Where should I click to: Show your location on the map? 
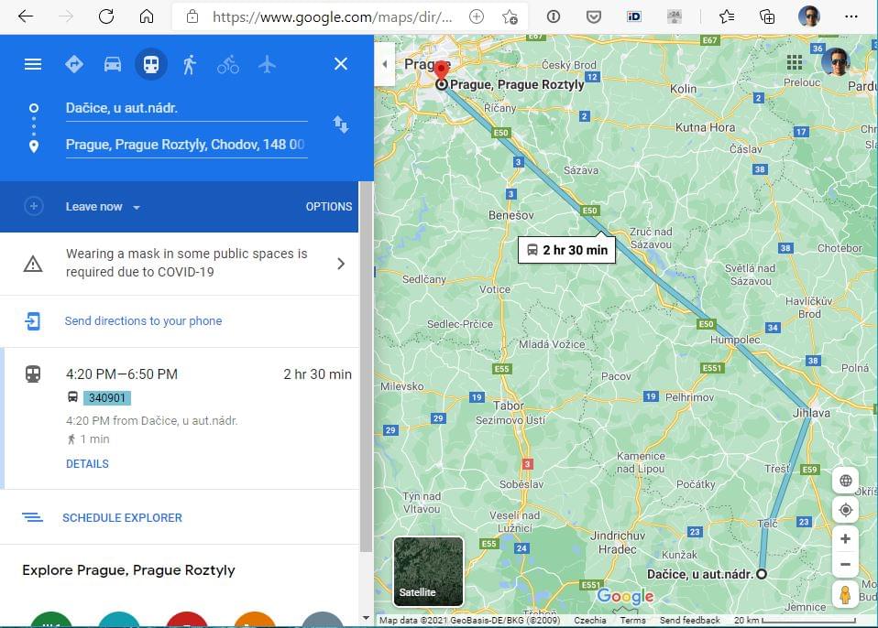click(846, 510)
